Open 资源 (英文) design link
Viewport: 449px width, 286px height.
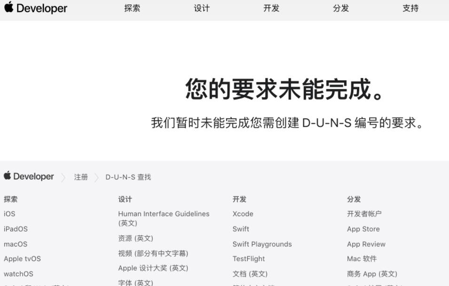(136, 238)
